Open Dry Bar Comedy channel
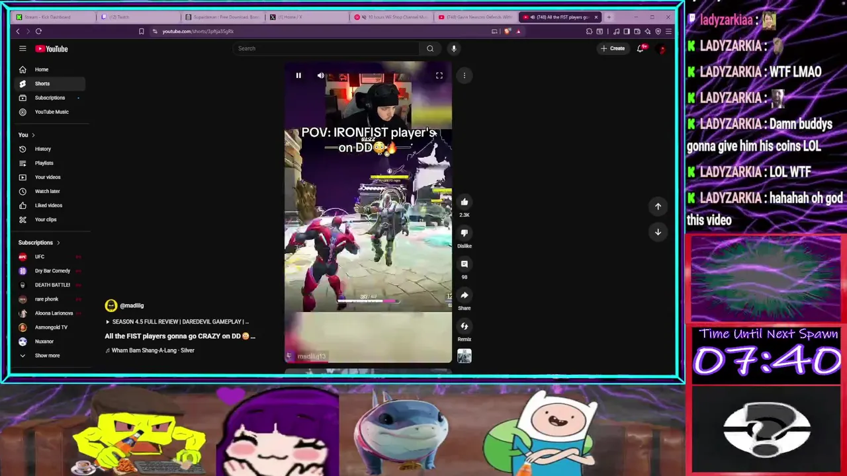The image size is (847, 476). [x=50, y=271]
